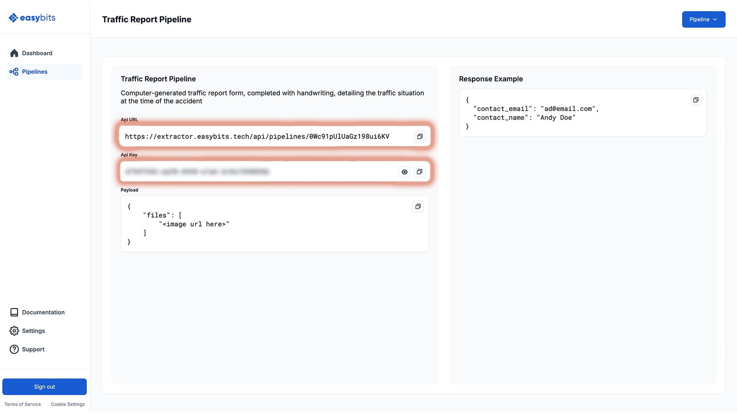Screen dimensions: 737x414
Task: Click the Dashboard home icon
Action: (x=14, y=53)
